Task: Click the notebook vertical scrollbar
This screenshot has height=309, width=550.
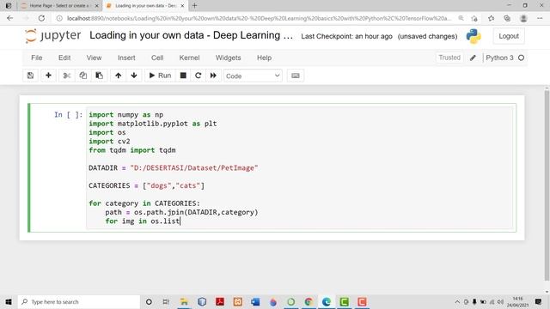Action: (x=547, y=185)
